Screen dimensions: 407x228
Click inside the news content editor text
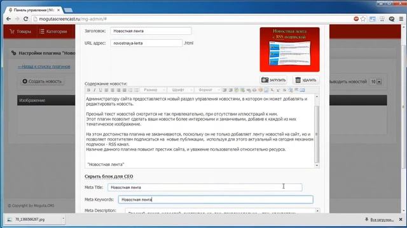(199, 131)
